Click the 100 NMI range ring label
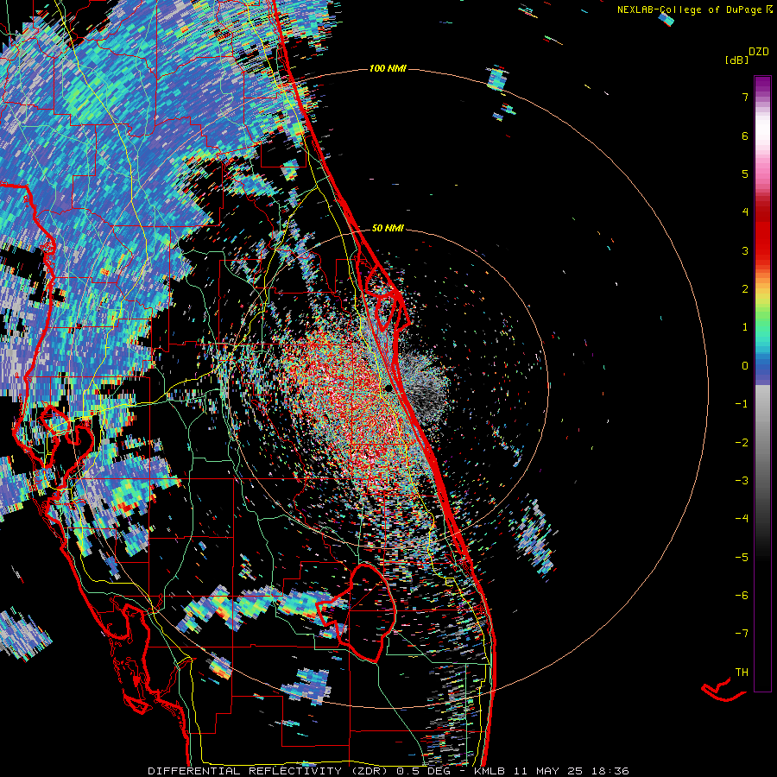 click(388, 68)
